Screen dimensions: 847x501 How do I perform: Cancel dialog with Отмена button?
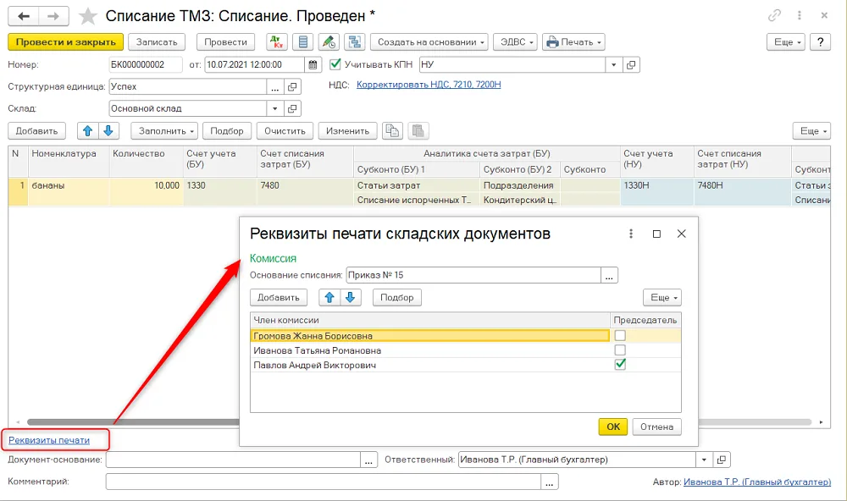tap(657, 427)
